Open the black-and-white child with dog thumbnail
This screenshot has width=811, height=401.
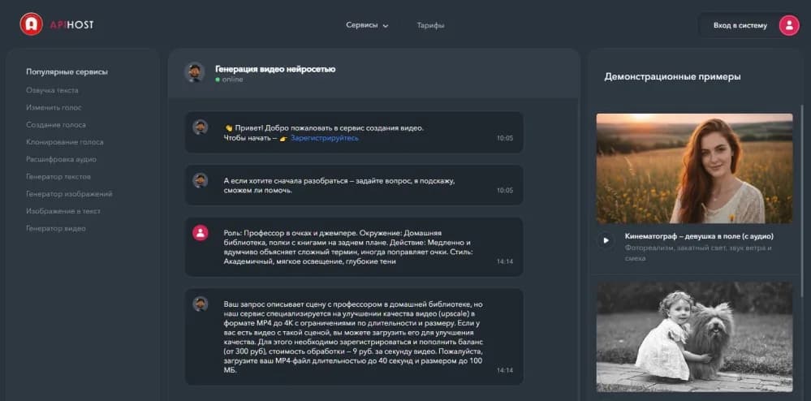click(694, 336)
